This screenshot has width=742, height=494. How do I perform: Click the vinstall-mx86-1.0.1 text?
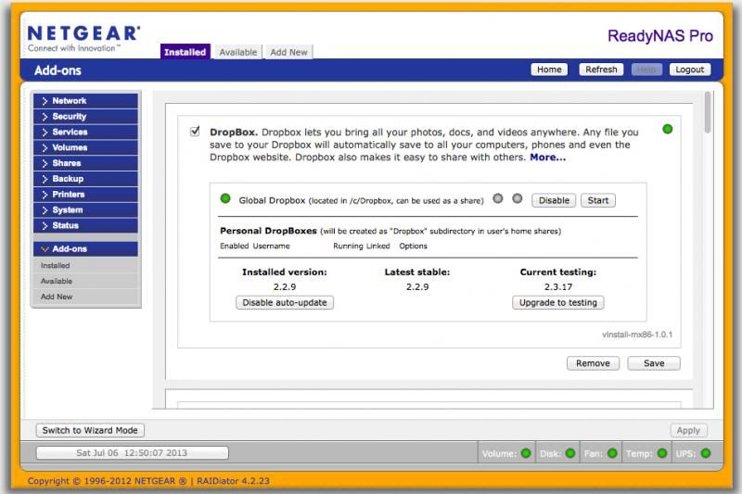coord(637,335)
